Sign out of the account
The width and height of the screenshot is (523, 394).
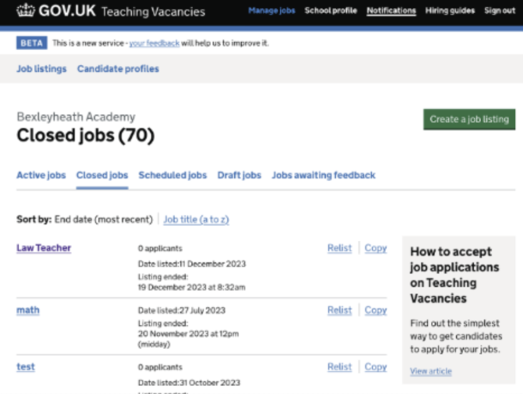point(500,10)
